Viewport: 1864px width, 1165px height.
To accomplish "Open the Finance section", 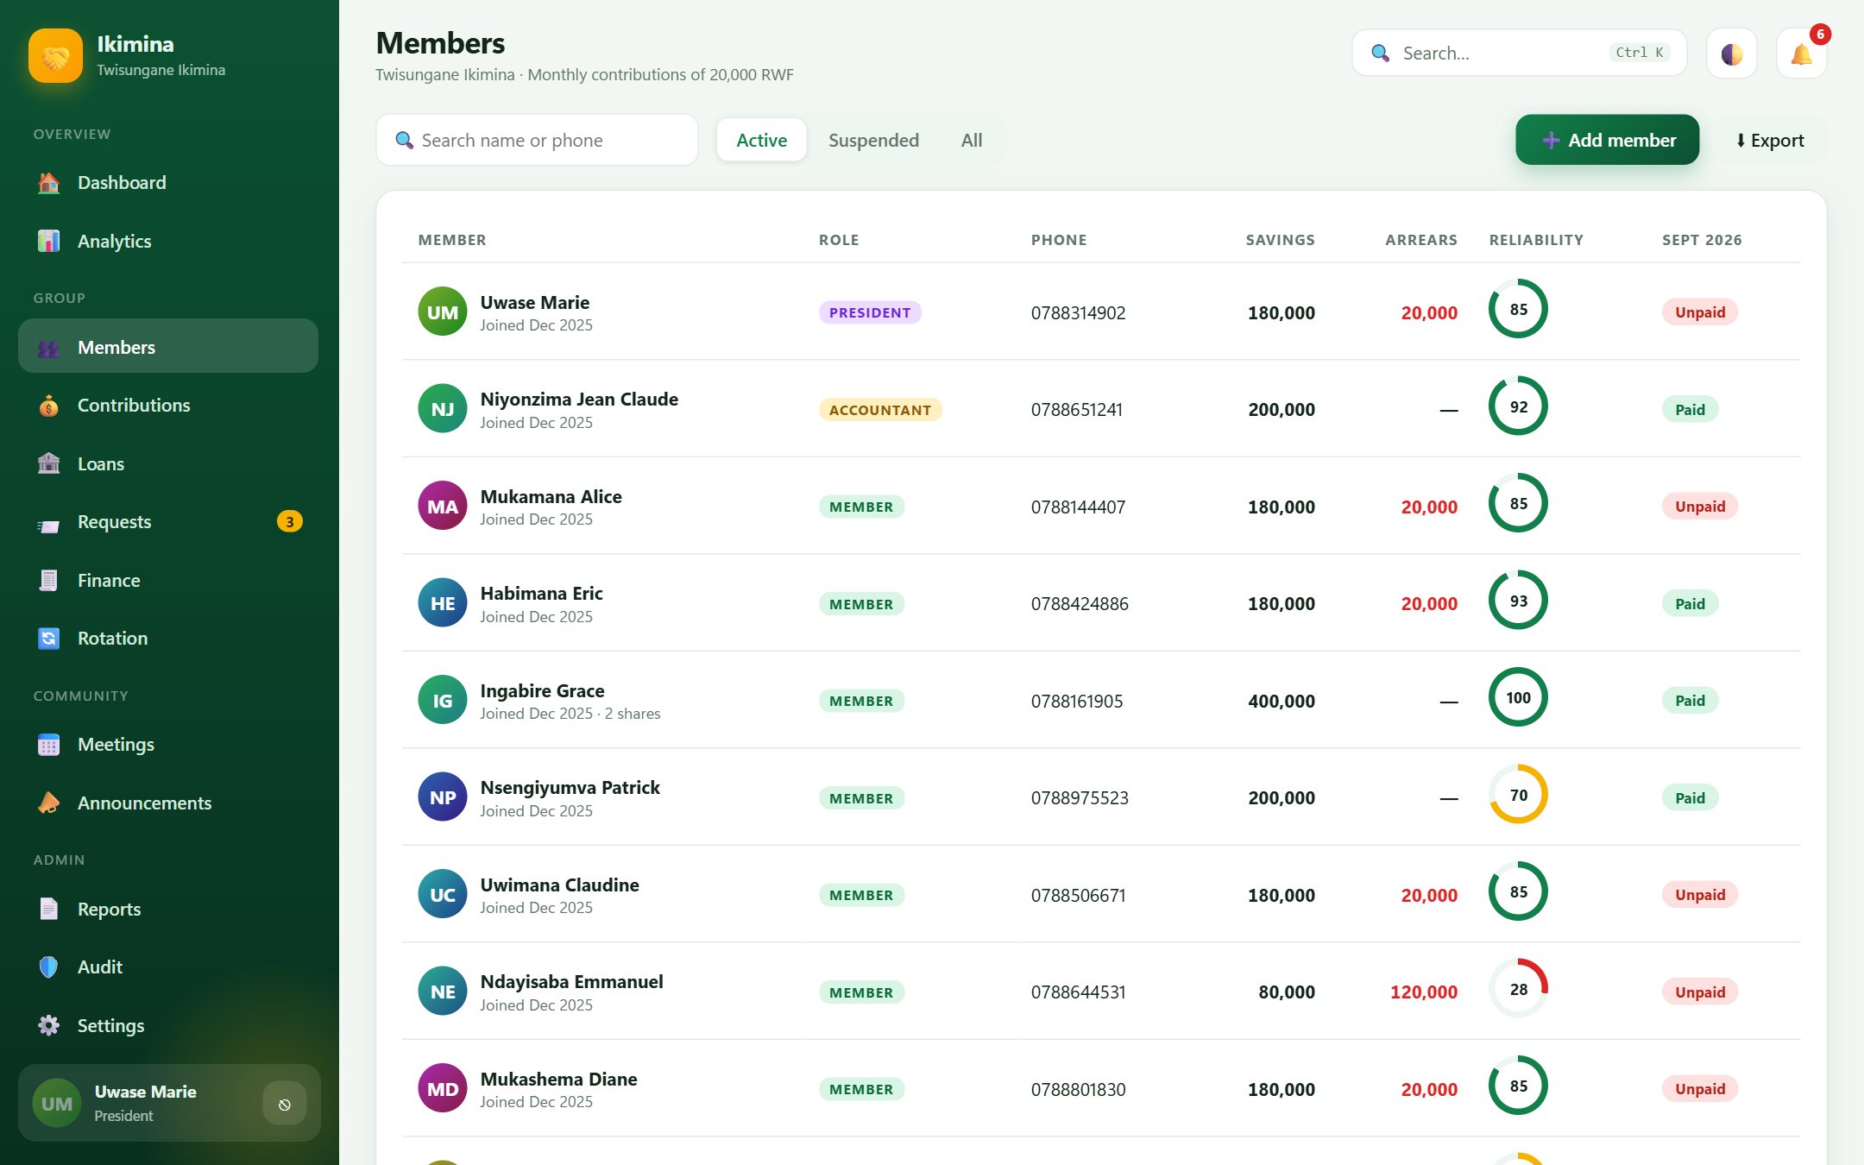I will pyautogui.click(x=168, y=581).
